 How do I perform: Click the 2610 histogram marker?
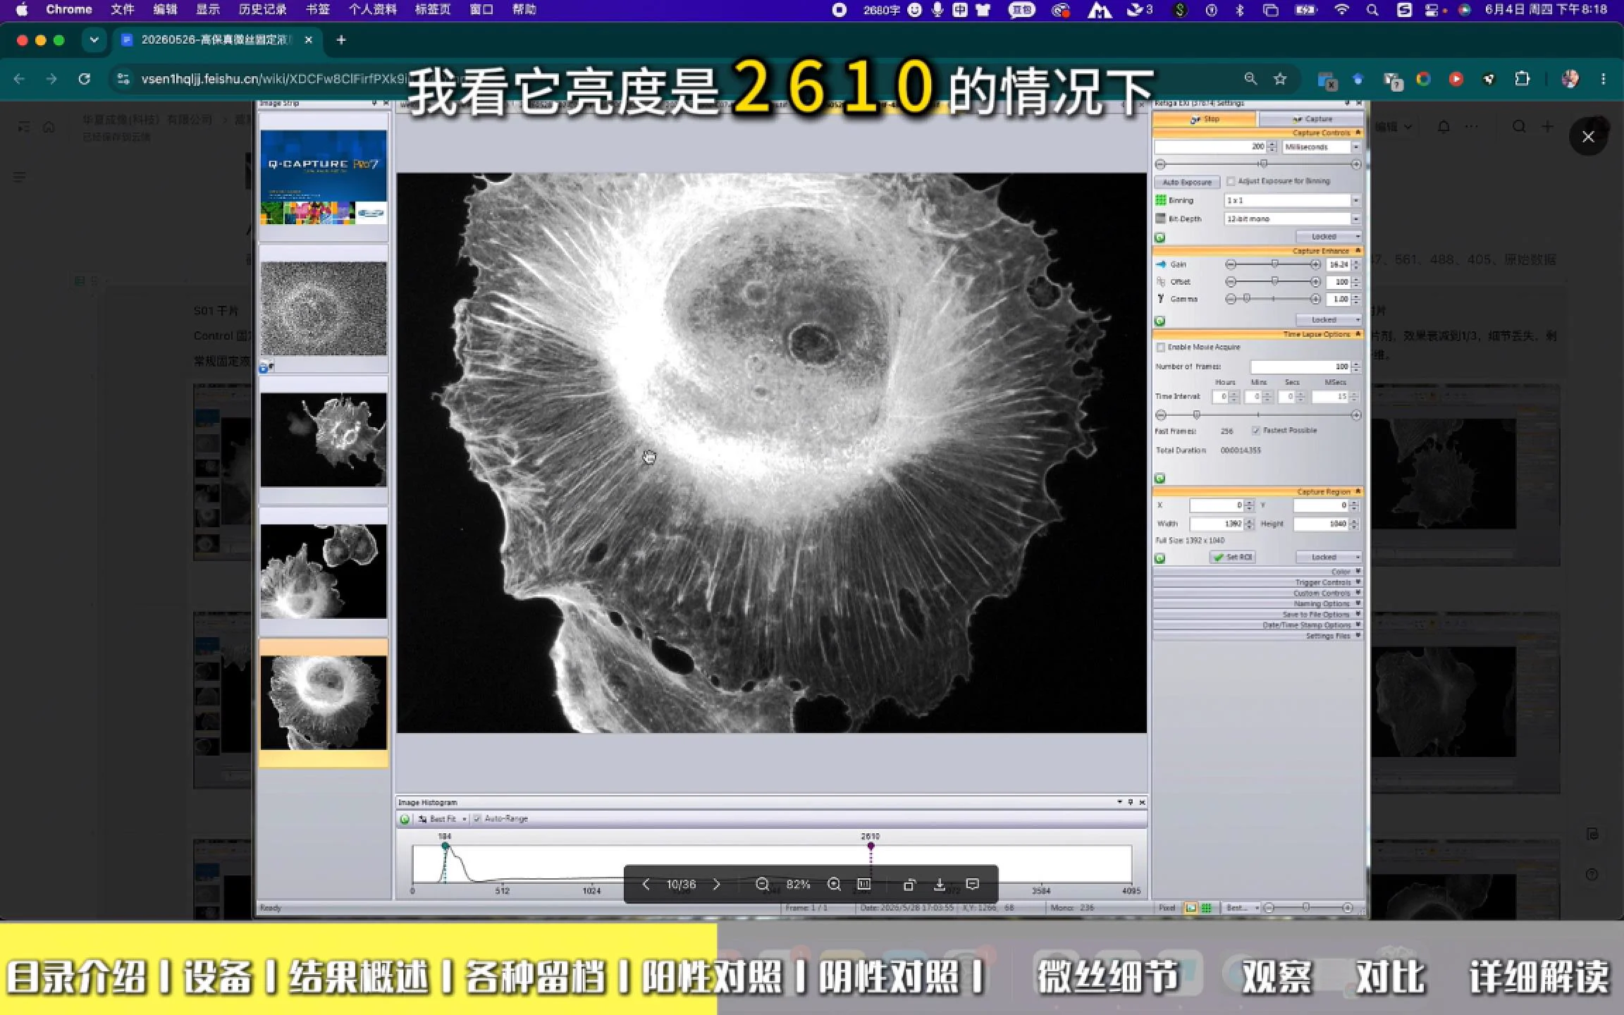(871, 845)
